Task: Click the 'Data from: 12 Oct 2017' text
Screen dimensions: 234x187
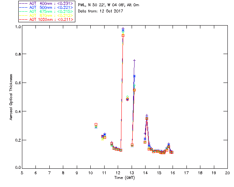Action: (101, 11)
